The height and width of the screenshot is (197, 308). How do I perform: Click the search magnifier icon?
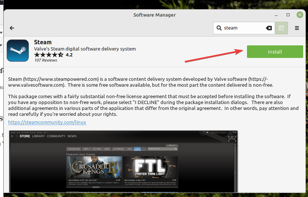pos(219,28)
